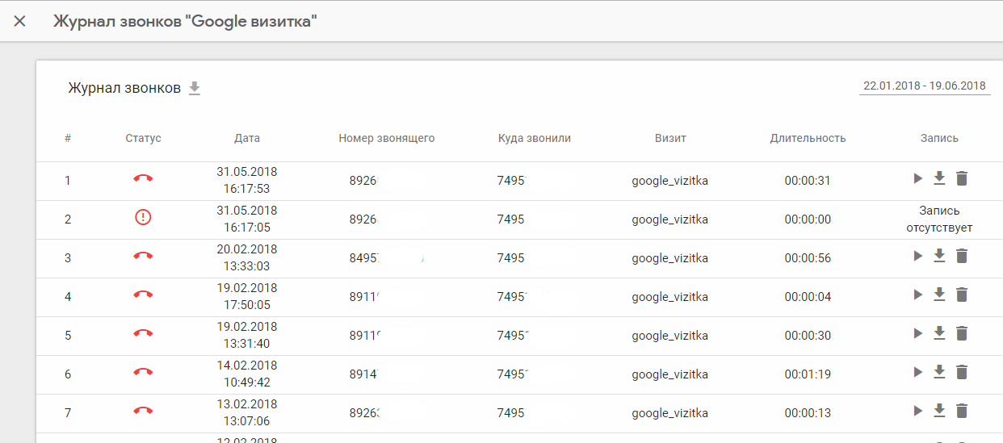Play the recording of call 1

click(917, 178)
